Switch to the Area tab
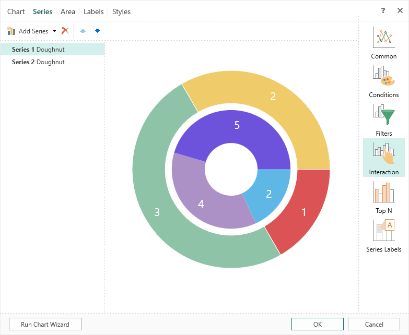Viewport: 409px width, 335px height. point(68,11)
